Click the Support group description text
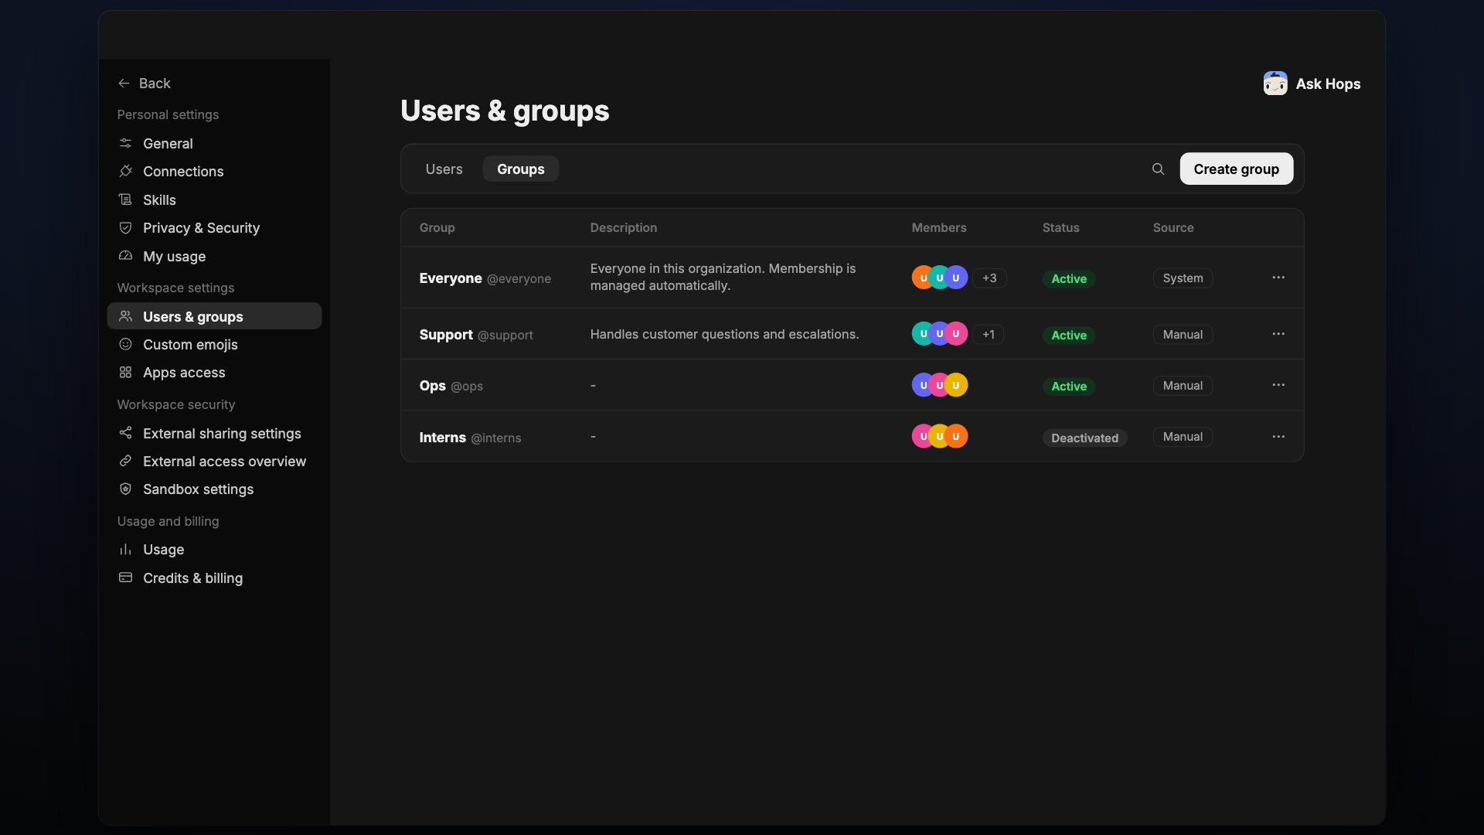1484x835 pixels. point(724,334)
